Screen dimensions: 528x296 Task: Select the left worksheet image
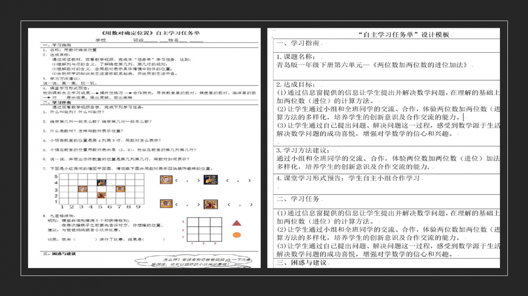[144, 147]
